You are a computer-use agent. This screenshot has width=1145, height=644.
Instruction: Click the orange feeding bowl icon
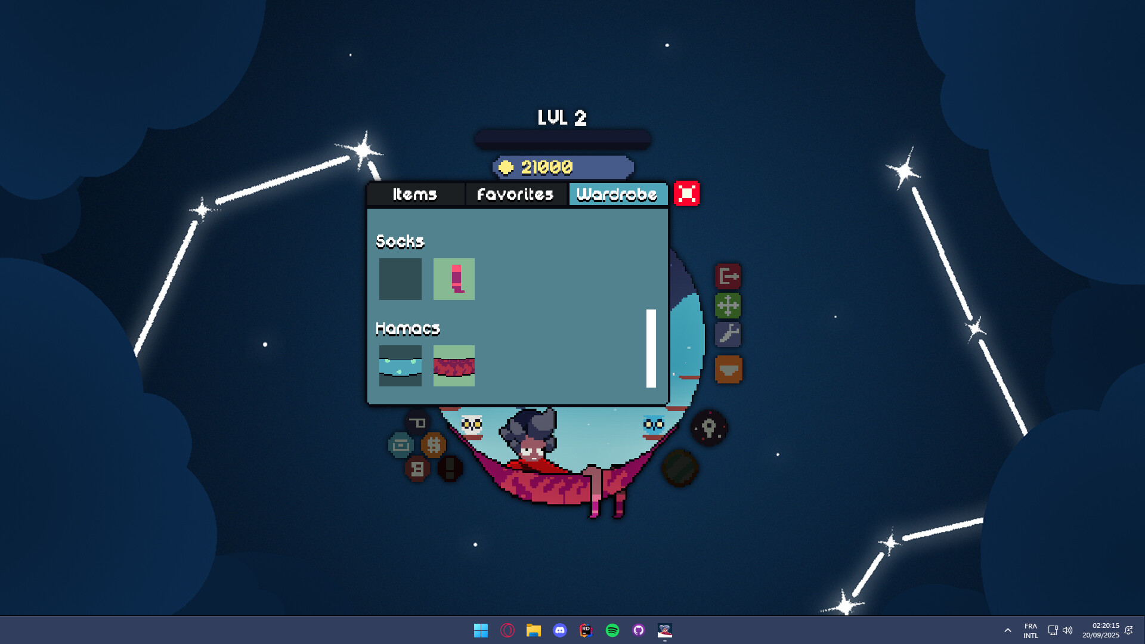pos(729,370)
